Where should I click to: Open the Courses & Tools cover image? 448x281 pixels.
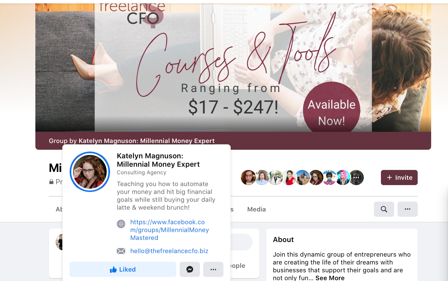pyautogui.click(x=233, y=68)
